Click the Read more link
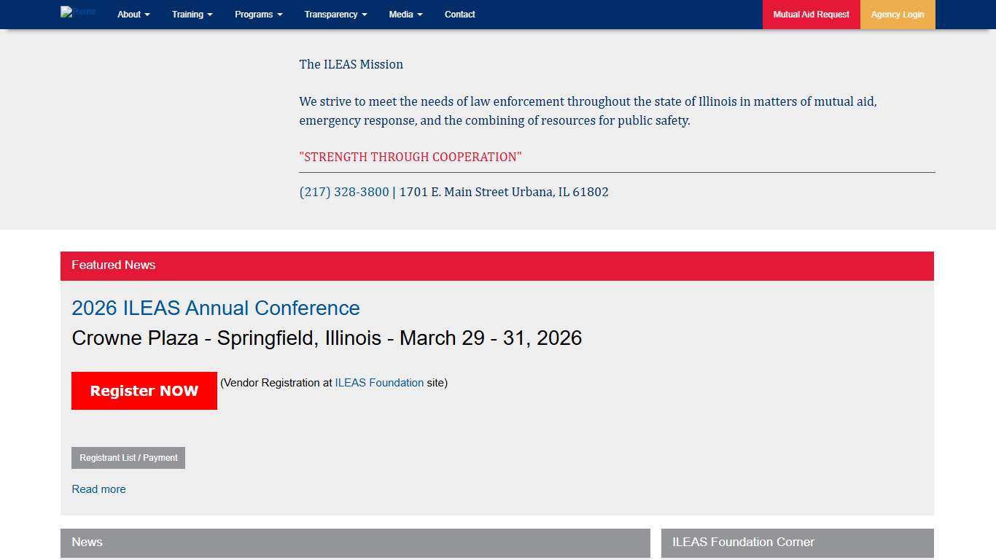The height and width of the screenshot is (560, 996). coord(98,489)
